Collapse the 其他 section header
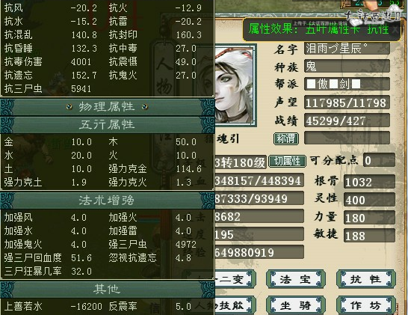The width and height of the screenshot is (408, 315). coord(107,289)
